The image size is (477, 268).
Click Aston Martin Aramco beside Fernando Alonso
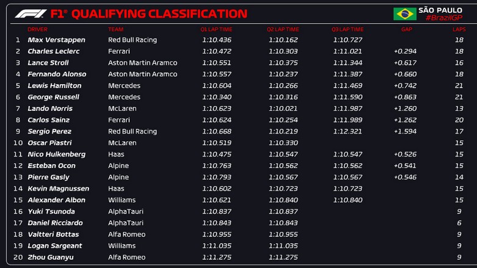click(142, 74)
